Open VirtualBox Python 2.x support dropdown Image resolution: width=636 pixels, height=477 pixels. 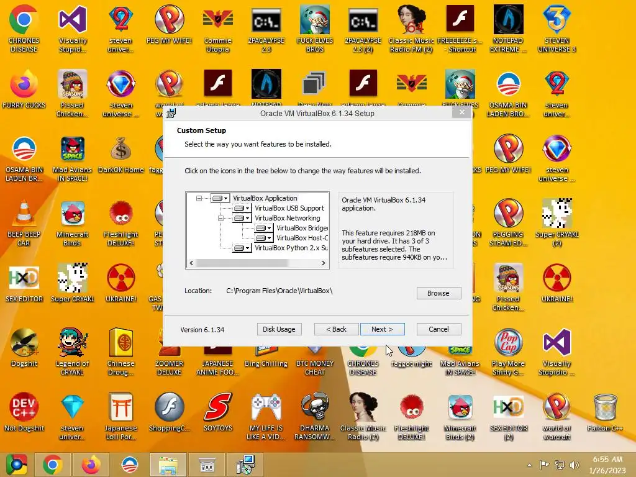coord(242,248)
